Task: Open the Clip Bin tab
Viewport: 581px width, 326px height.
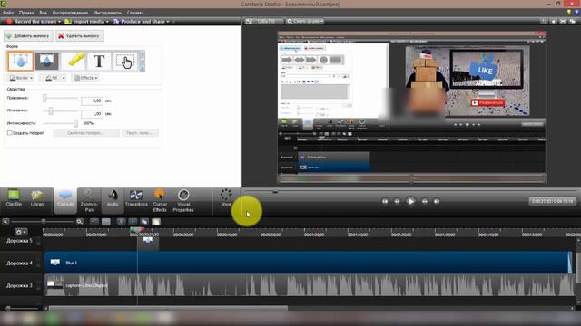Action: coord(14,198)
